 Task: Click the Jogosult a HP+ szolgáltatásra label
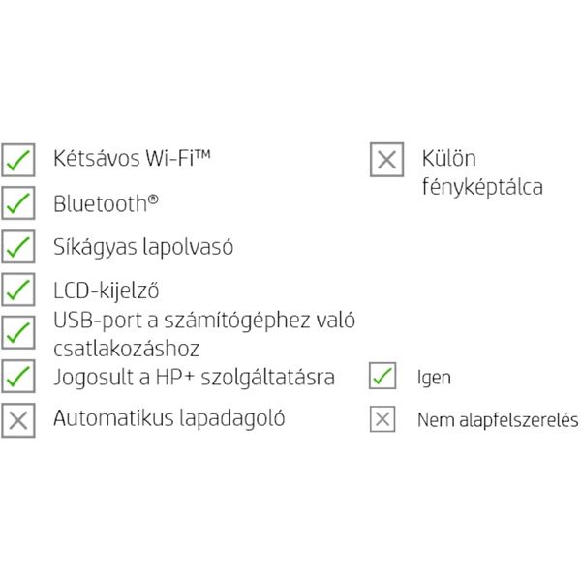pos(194,377)
